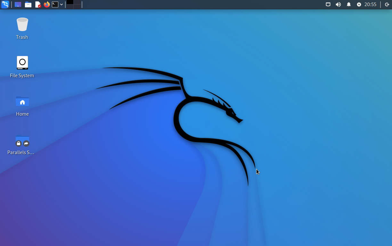The image size is (392, 246).
Task: Select the Home folder desktop icon
Action: [x=22, y=105]
